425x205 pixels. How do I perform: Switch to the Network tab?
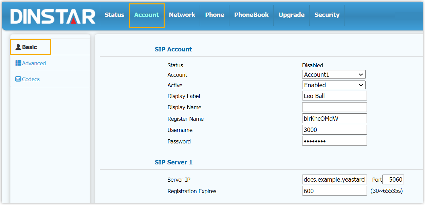tap(182, 15)
